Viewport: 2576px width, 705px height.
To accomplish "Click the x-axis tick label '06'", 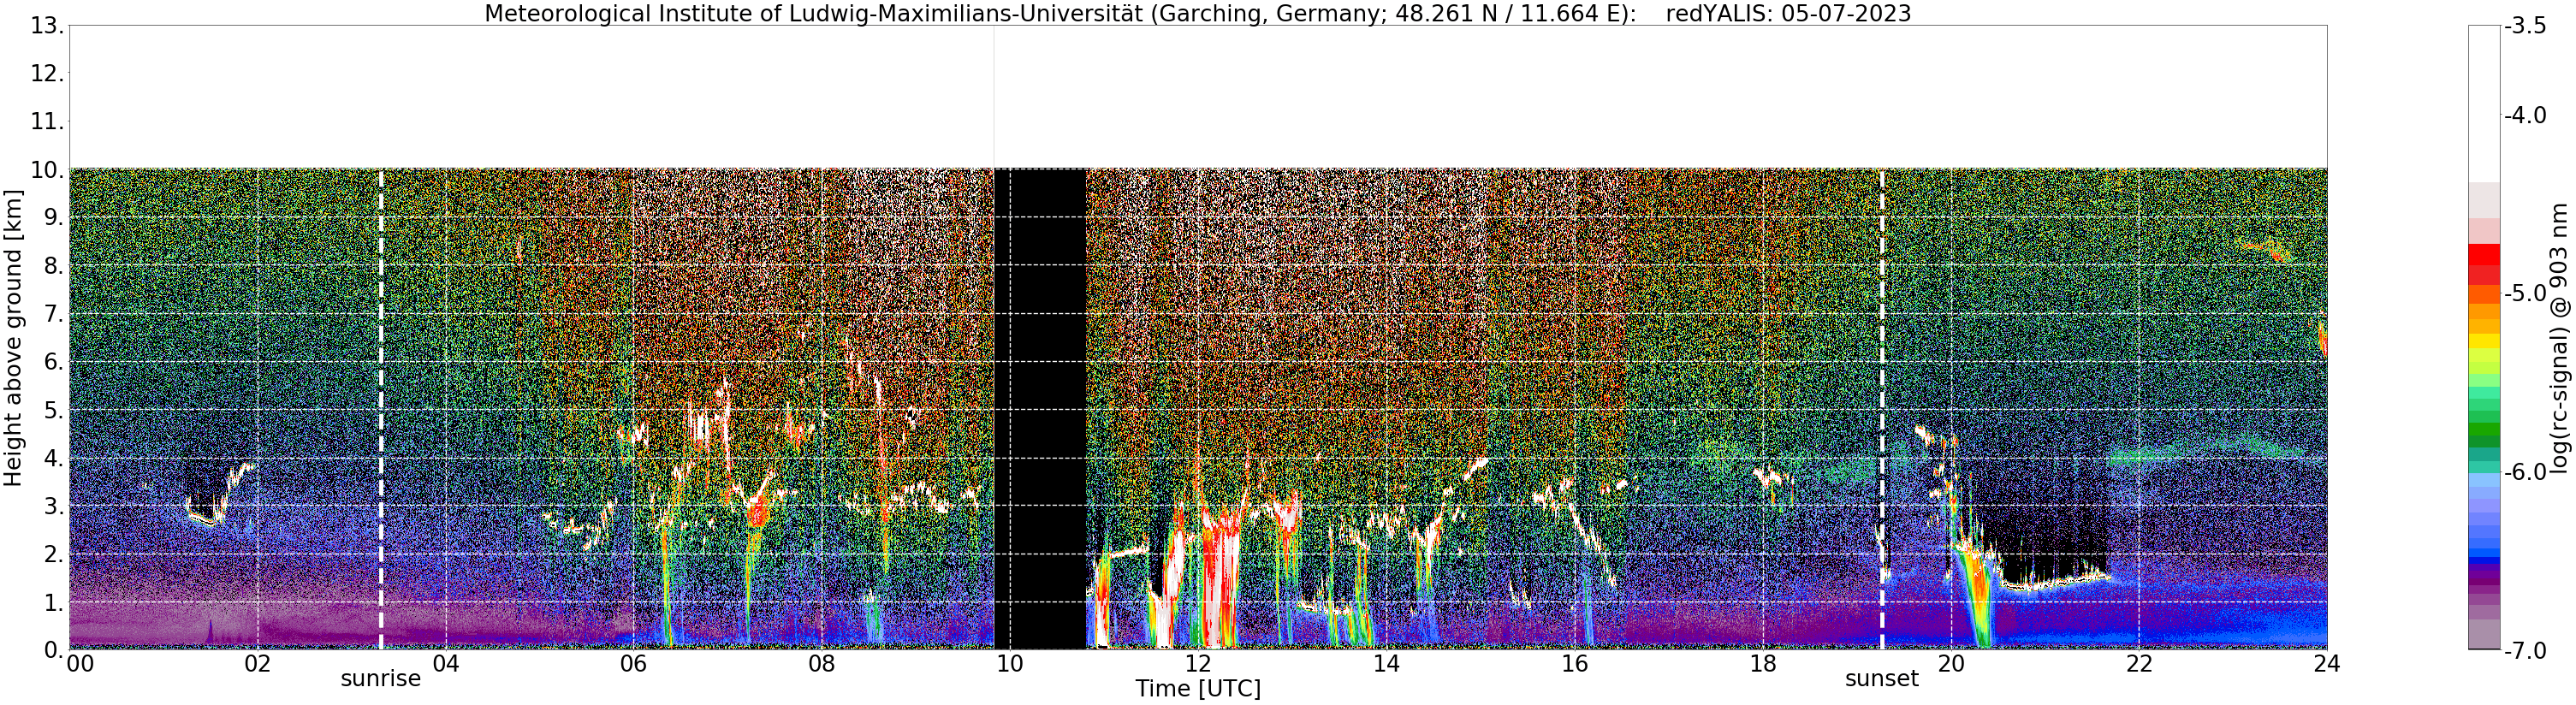I will tap(633, 664).
